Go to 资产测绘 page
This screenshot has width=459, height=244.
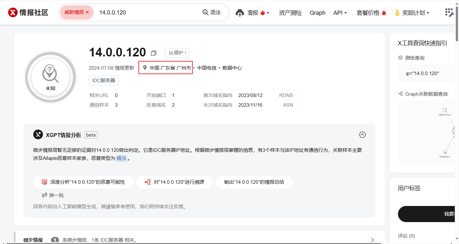coord(290,13)
